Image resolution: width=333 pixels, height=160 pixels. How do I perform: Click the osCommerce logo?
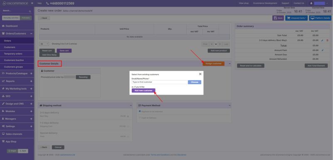(x=15, y=3)
